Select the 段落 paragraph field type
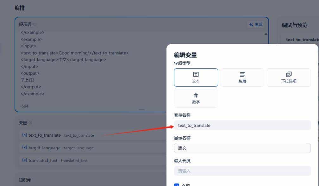Screen dimensions: 319x186 point(242,77)
